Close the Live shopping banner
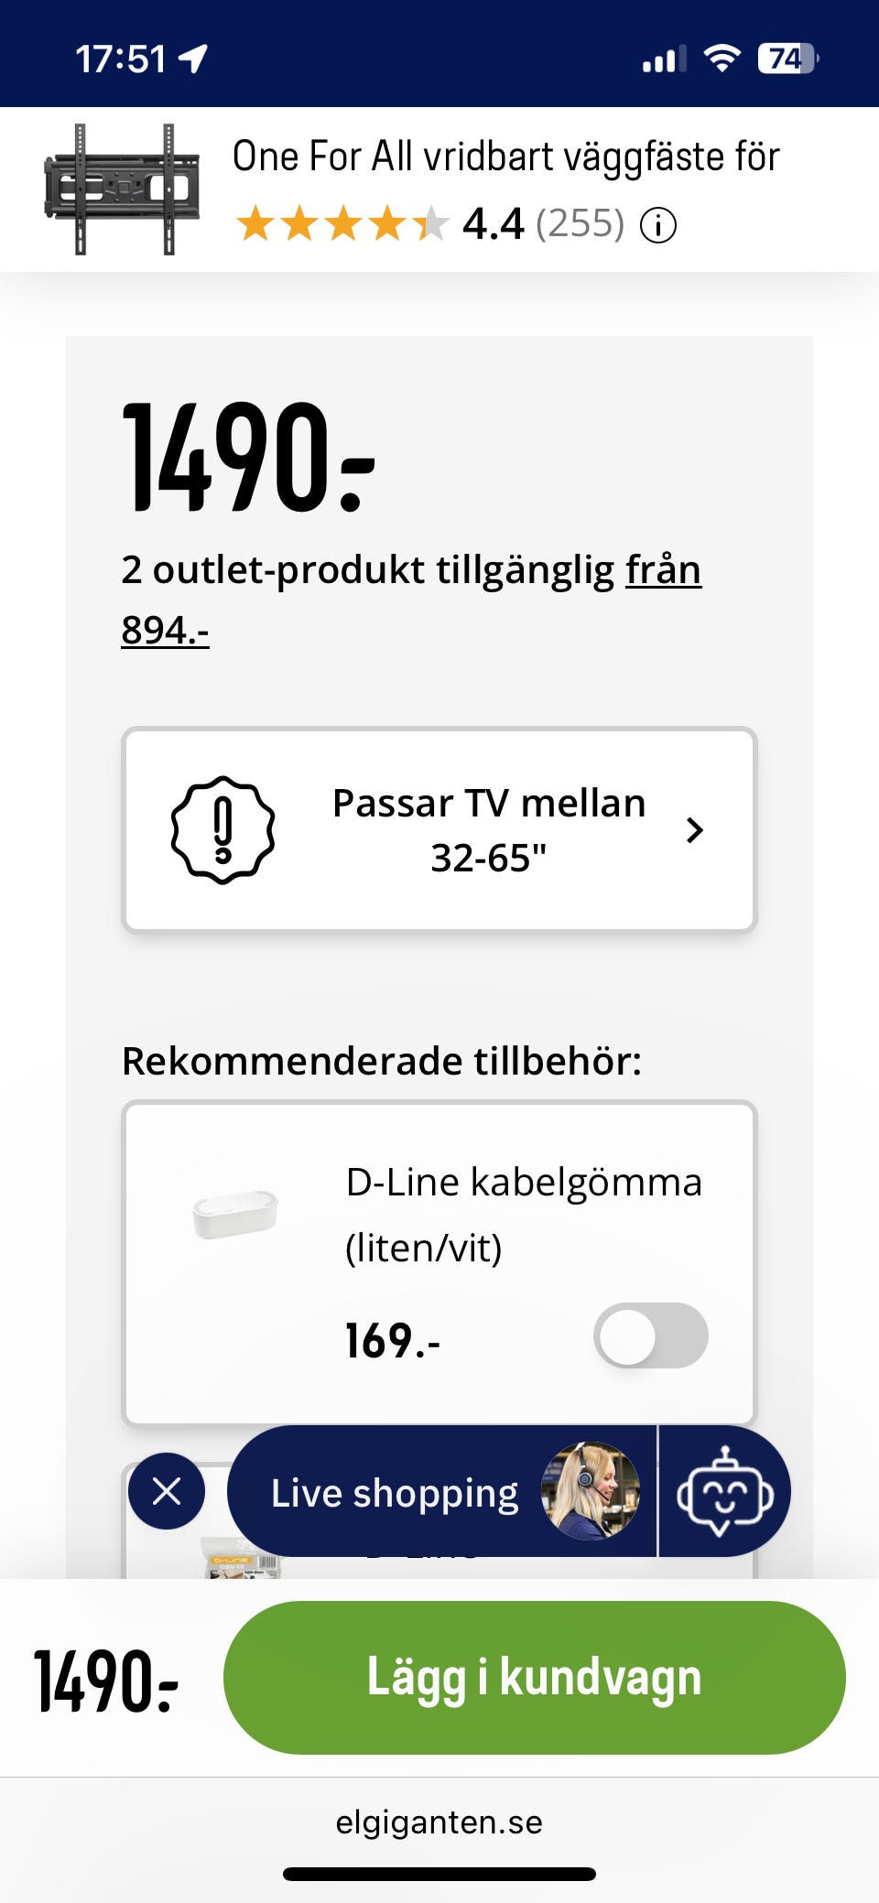The image size is (879, 1903). tap(167, 1491)
